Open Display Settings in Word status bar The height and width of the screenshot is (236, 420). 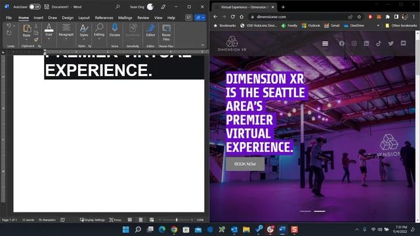coord(93,220)
